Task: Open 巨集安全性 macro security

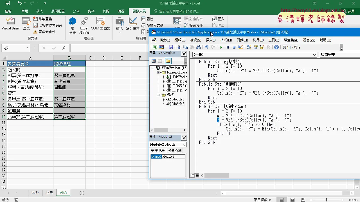Action: 44,32
